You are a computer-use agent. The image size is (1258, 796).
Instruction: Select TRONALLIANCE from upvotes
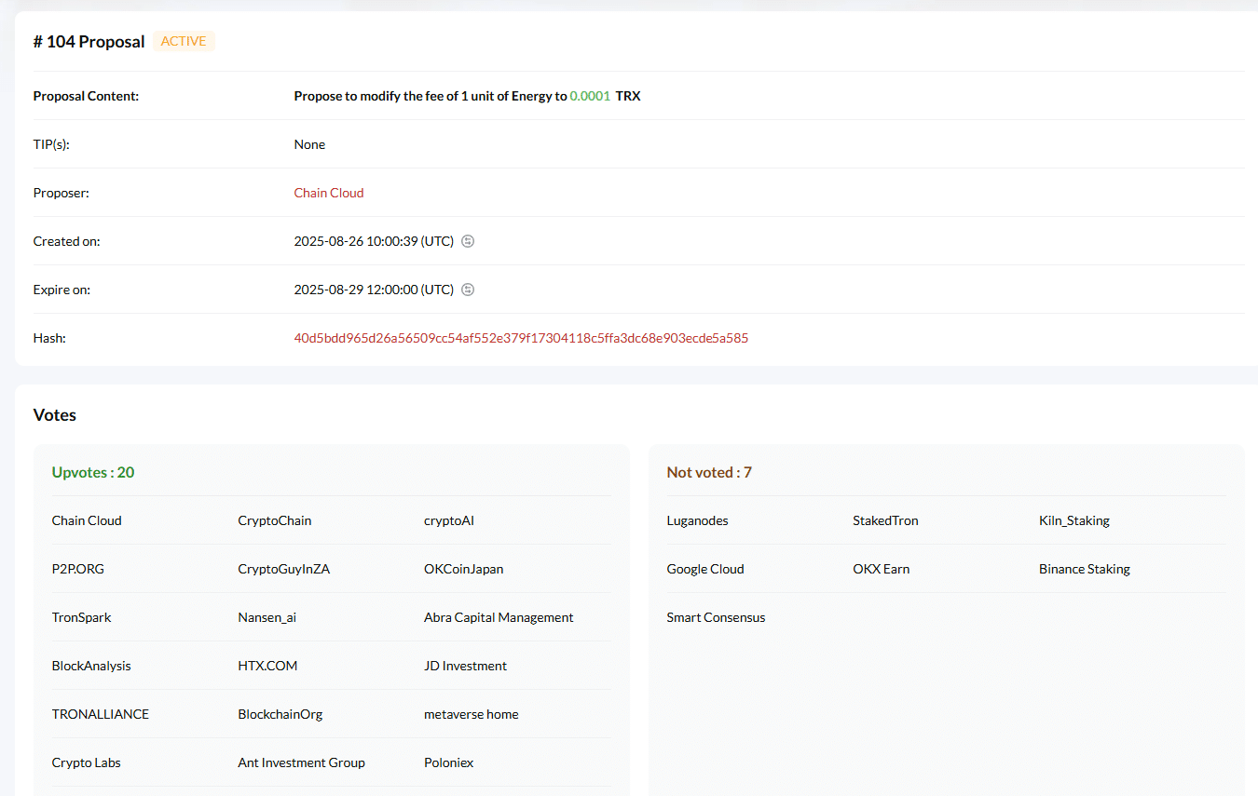point(101,714)
